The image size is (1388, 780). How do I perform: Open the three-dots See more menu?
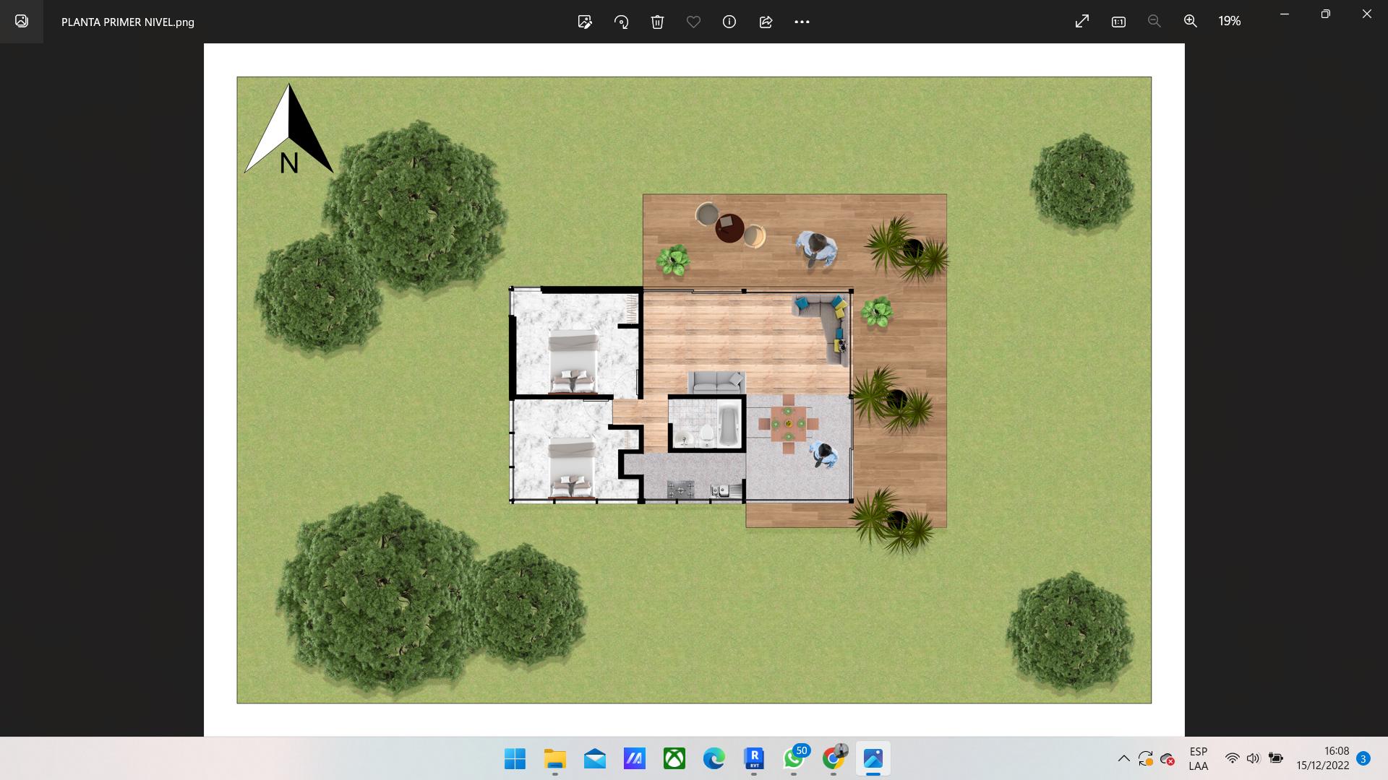802,22
